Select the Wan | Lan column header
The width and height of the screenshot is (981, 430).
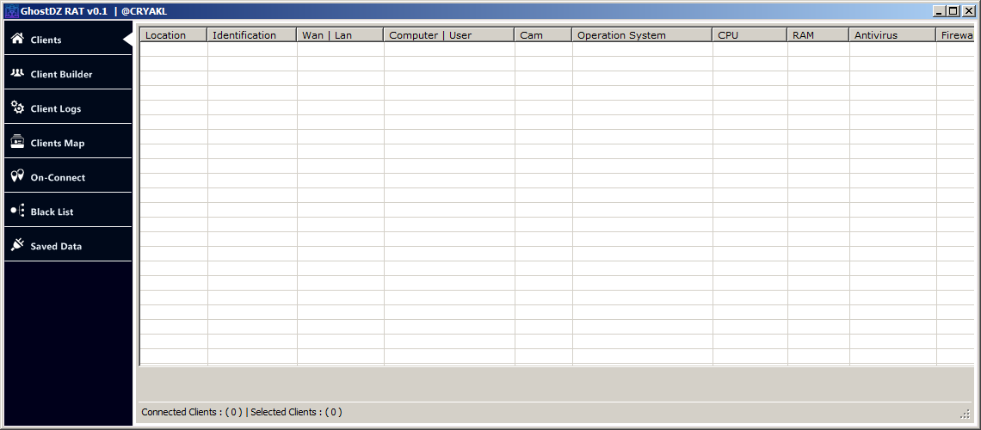click(x=340, y=35)
